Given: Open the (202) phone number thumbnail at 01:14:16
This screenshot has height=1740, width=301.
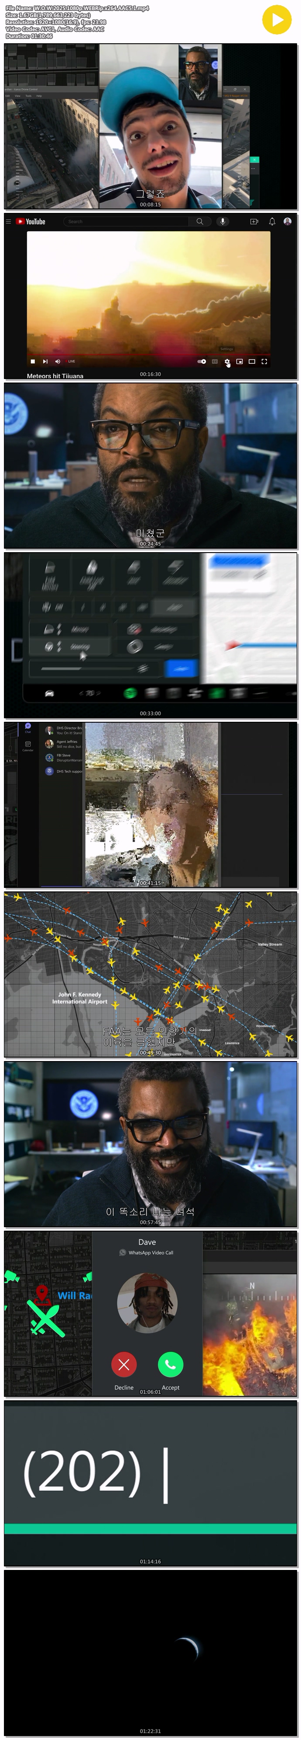Looking at the screenshot, I should click(x=150, y=1482).
